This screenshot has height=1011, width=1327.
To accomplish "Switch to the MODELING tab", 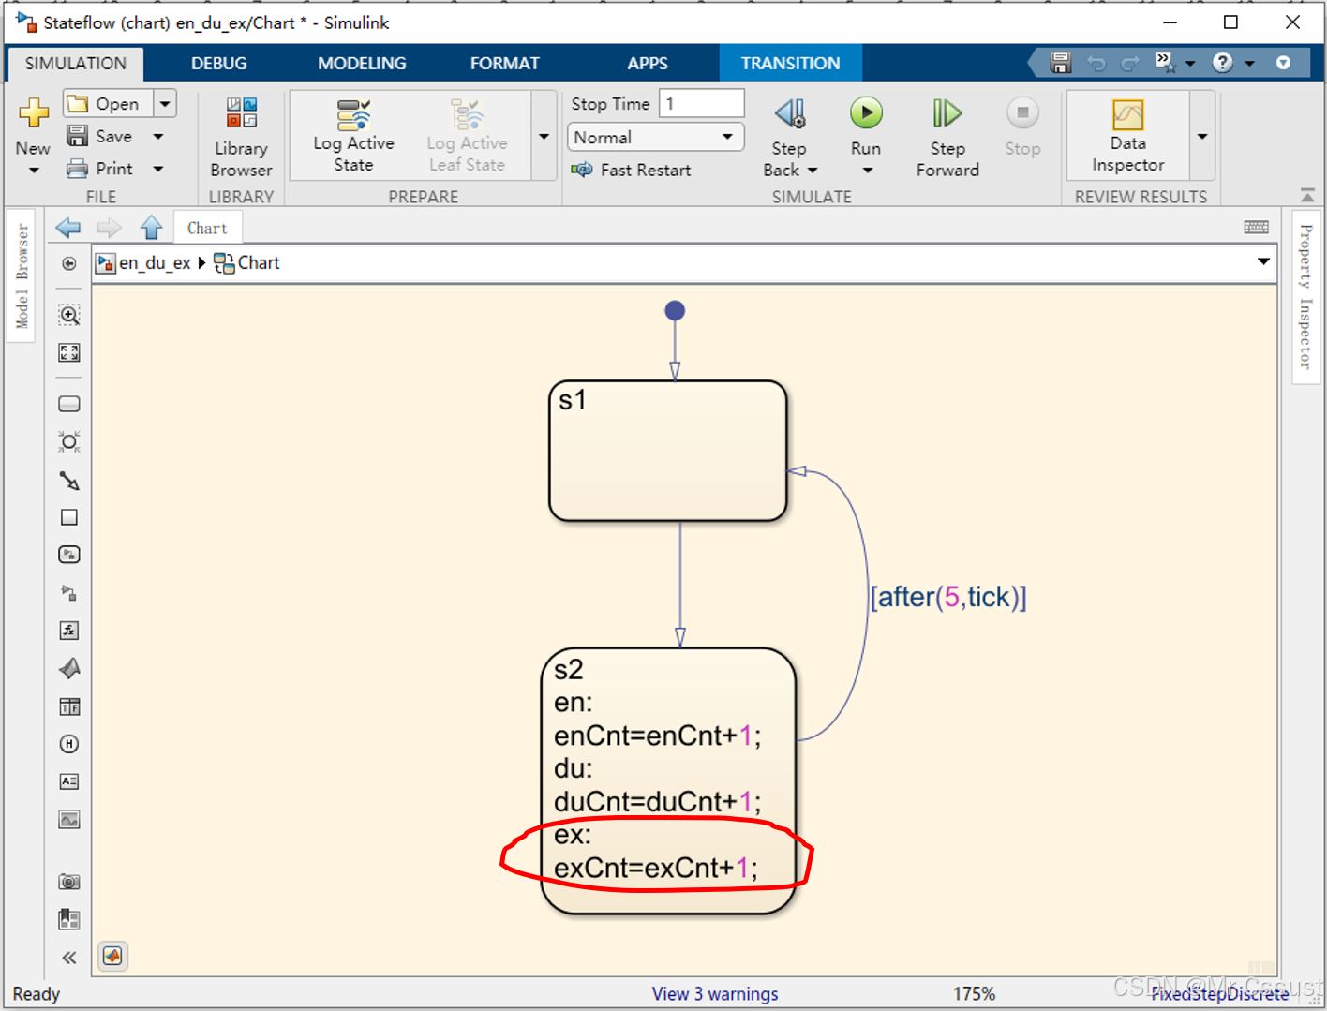I will pos(362,63).
